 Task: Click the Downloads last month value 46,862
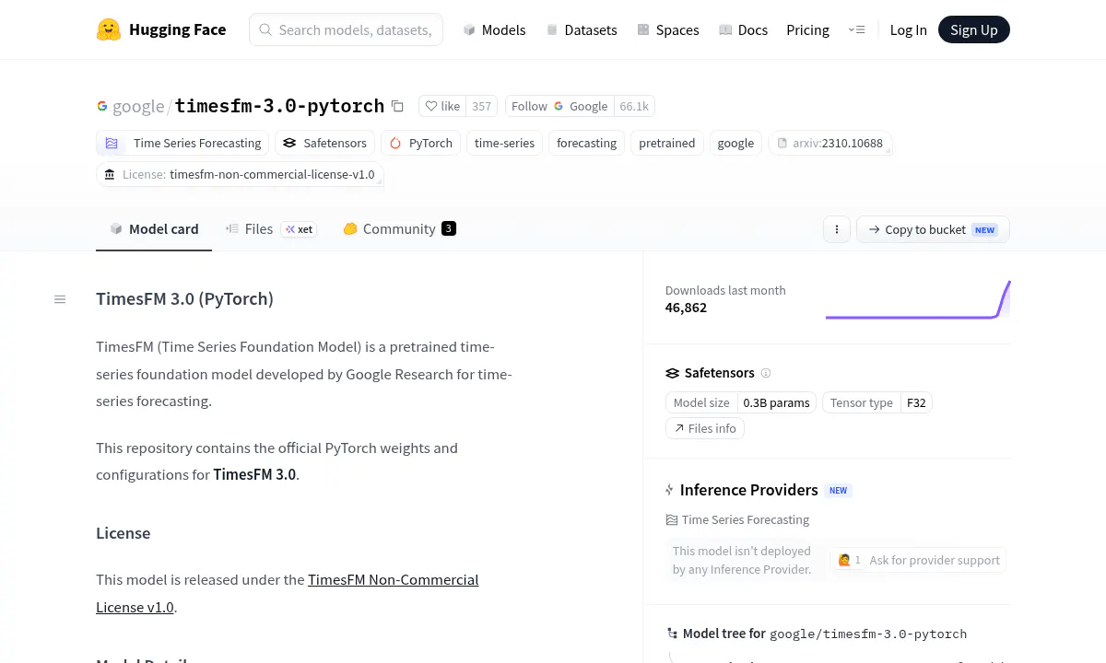click(x=686, y=308)
